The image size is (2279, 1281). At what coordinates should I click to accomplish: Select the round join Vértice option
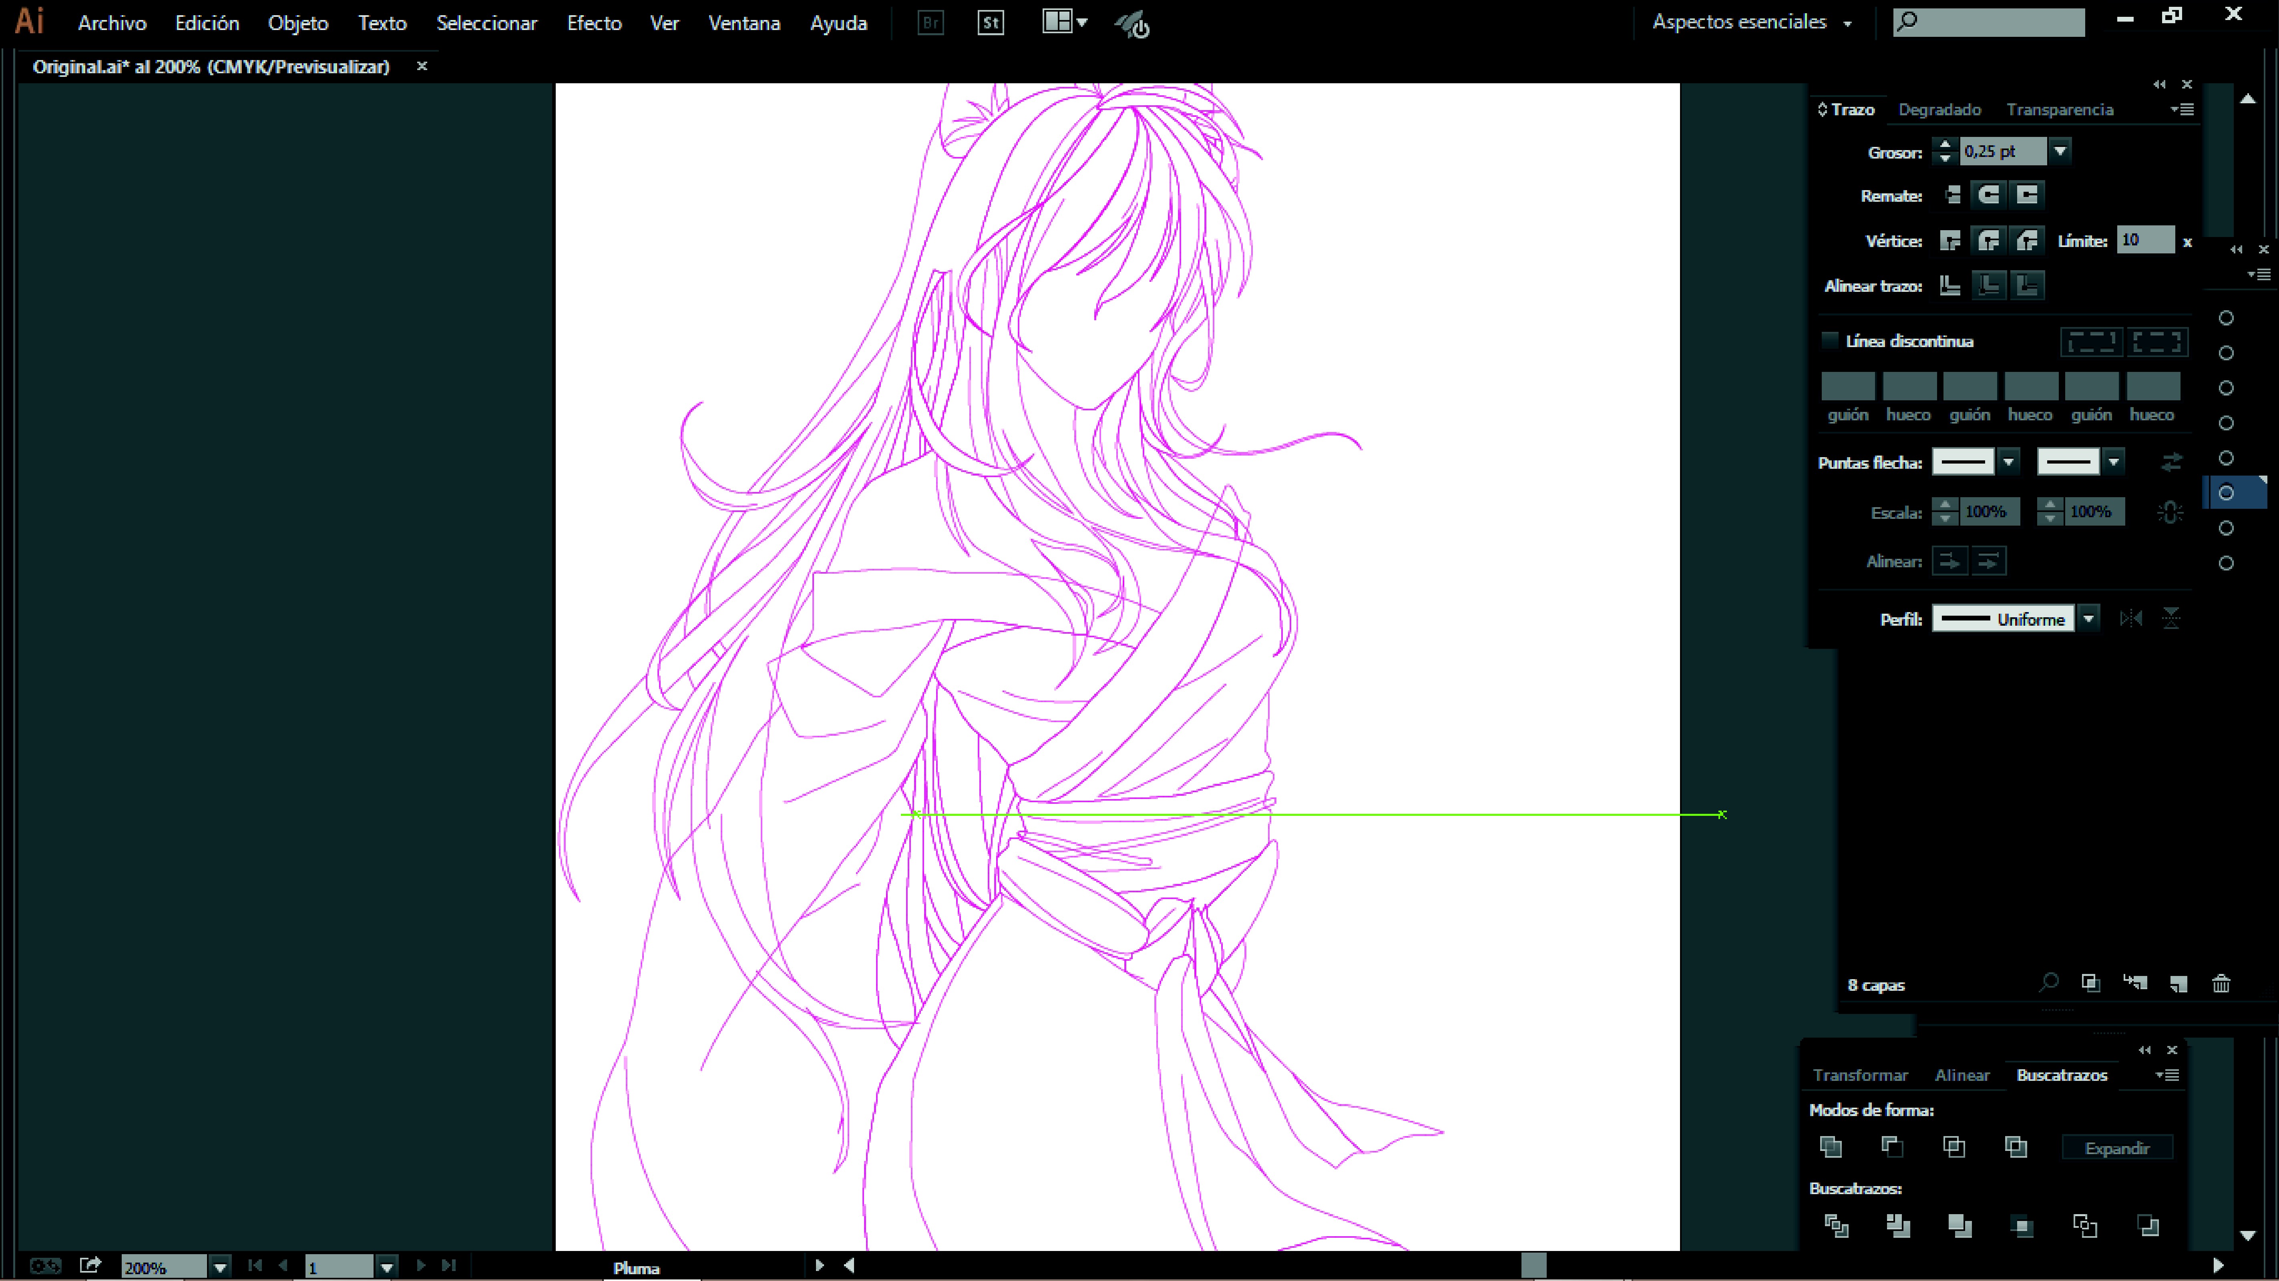pyautogui.click(x=1989, y=240)
